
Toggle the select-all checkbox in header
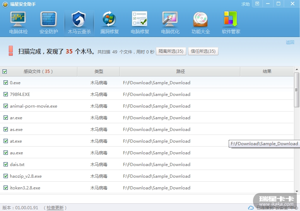(x=5, y=72)
